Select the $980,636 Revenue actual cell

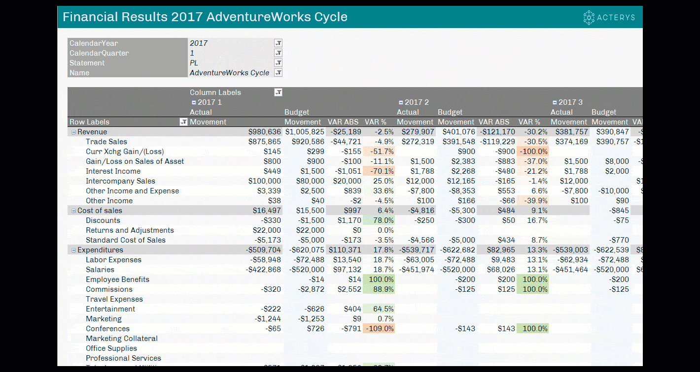[x=265, y=132]
